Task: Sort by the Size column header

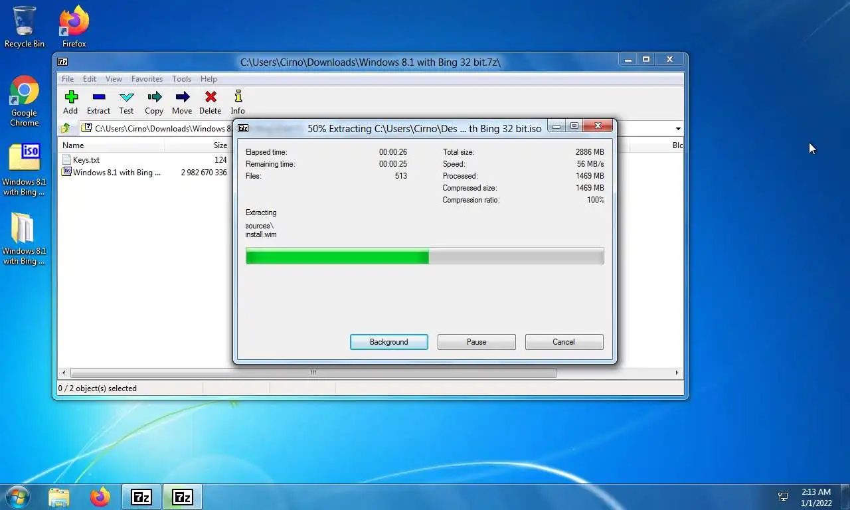Action: coord(198,145)
